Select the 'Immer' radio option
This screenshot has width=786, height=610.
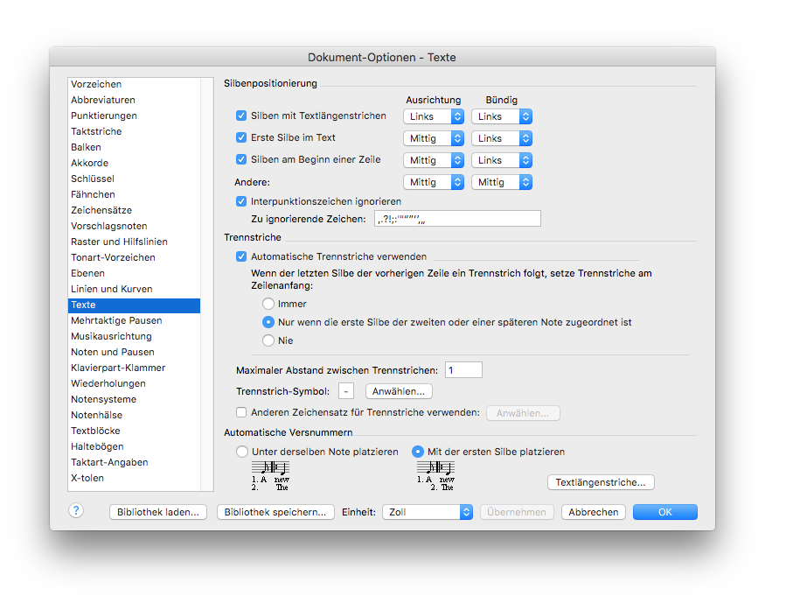pyautogui.click(x=268, y=304)
